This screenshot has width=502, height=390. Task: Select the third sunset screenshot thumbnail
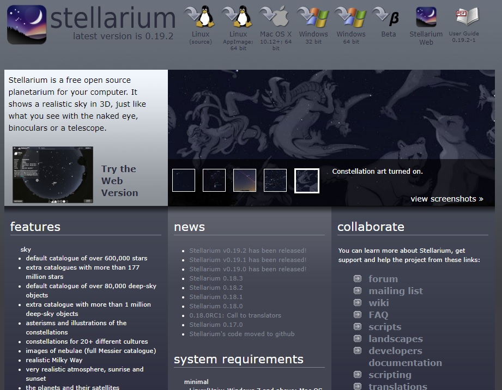pos(245,180)
